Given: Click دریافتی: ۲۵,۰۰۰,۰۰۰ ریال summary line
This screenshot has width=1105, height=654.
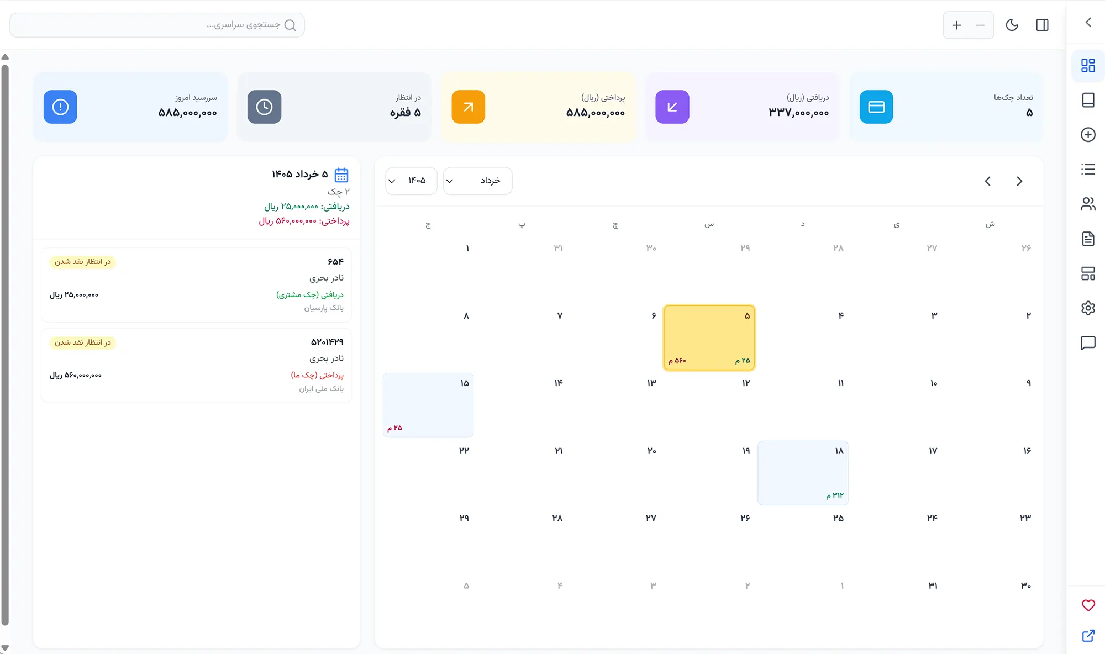Looking at the screenshot, I should 307,207.
